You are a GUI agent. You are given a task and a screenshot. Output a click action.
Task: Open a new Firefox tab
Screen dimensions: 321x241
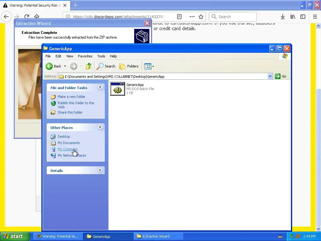tap(76, 5)
